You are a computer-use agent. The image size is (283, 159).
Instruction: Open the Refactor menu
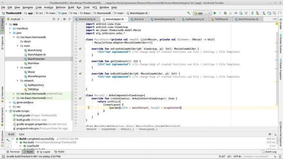(x=61, y=8)
